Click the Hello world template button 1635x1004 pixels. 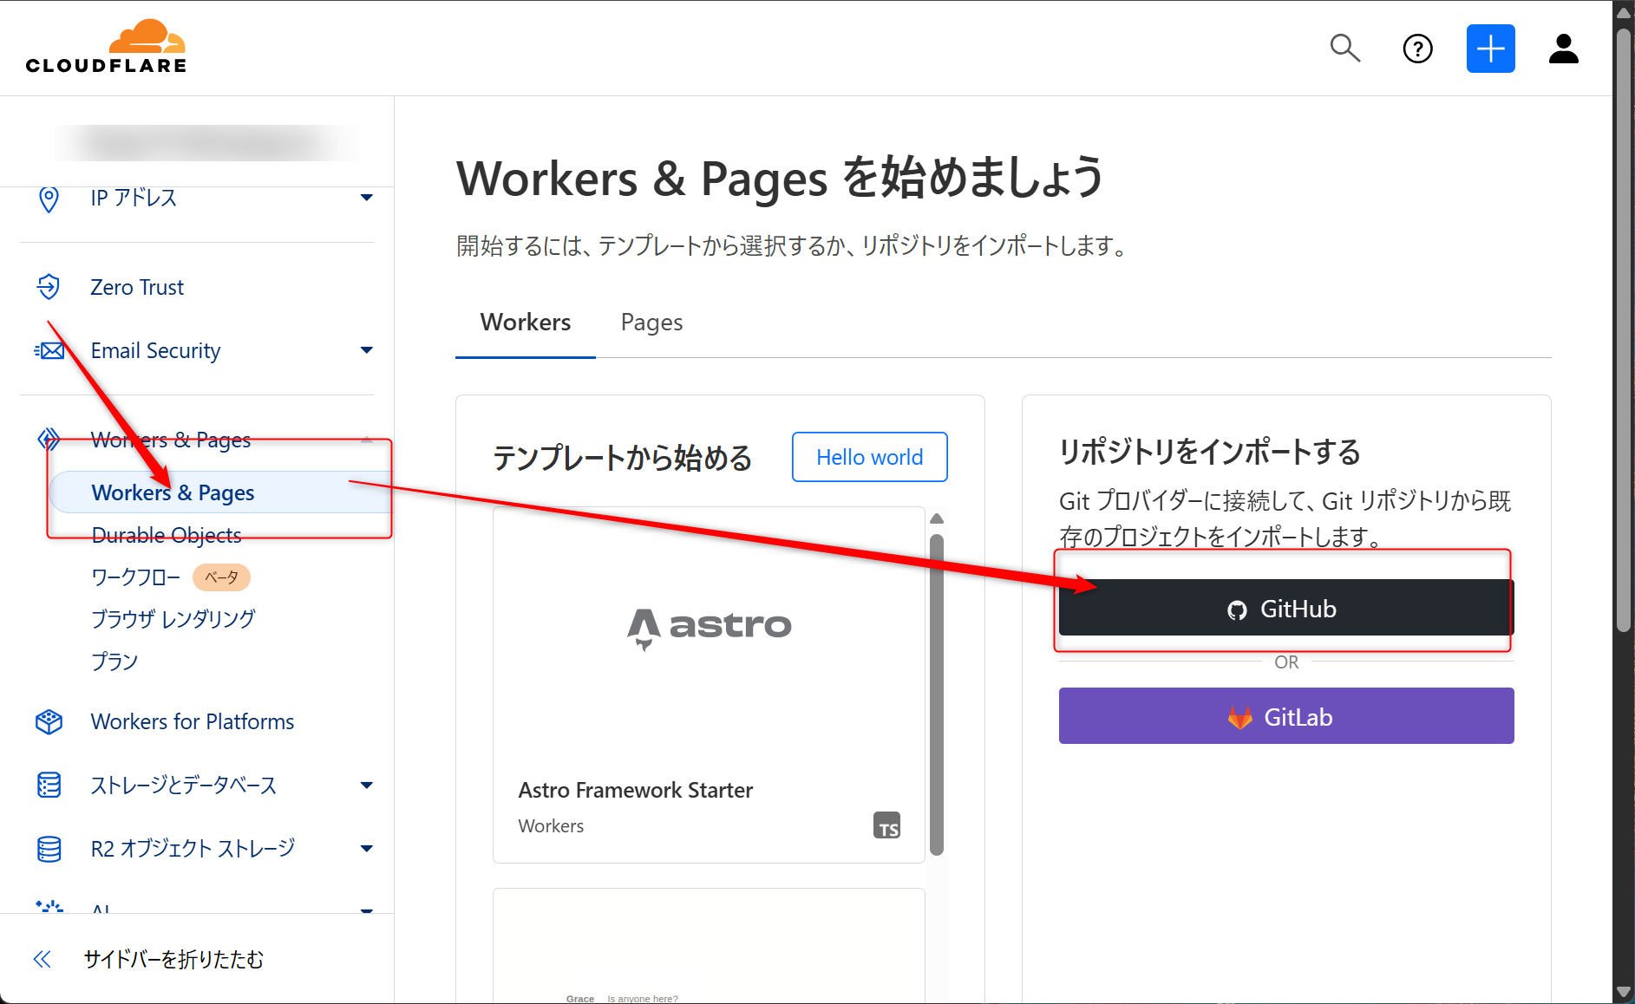870,457
